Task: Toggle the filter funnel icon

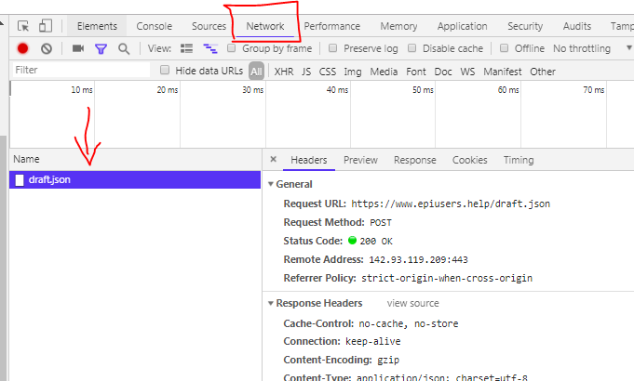Action: click(x=101, y=49)
